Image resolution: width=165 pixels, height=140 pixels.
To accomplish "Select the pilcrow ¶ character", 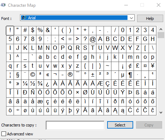I will tap(130, 75).
